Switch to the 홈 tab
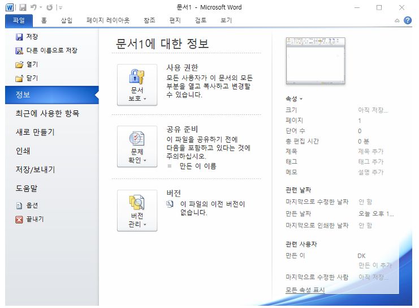This screenshot has width=419, height=308. [44, 20]
